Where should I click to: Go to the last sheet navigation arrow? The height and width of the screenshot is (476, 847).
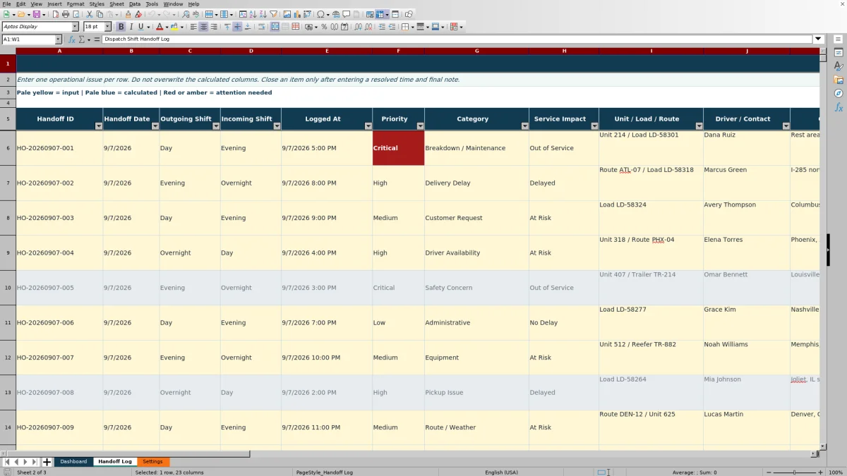point(34,462)
